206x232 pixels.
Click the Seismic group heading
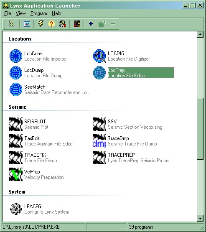point(18,107)
